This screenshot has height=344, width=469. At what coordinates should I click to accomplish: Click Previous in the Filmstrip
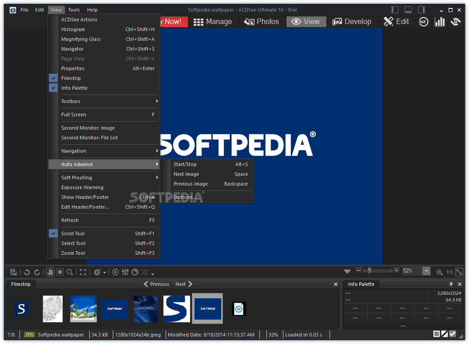click(156, 284)
